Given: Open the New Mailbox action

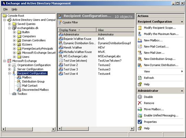Looking at the screenshot, I should tap(153, 40).
